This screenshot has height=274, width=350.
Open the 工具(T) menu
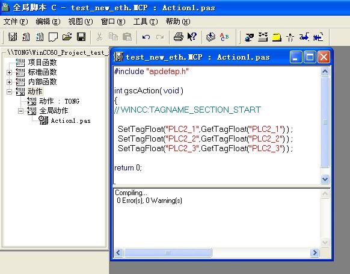click(x=146, y=22)
